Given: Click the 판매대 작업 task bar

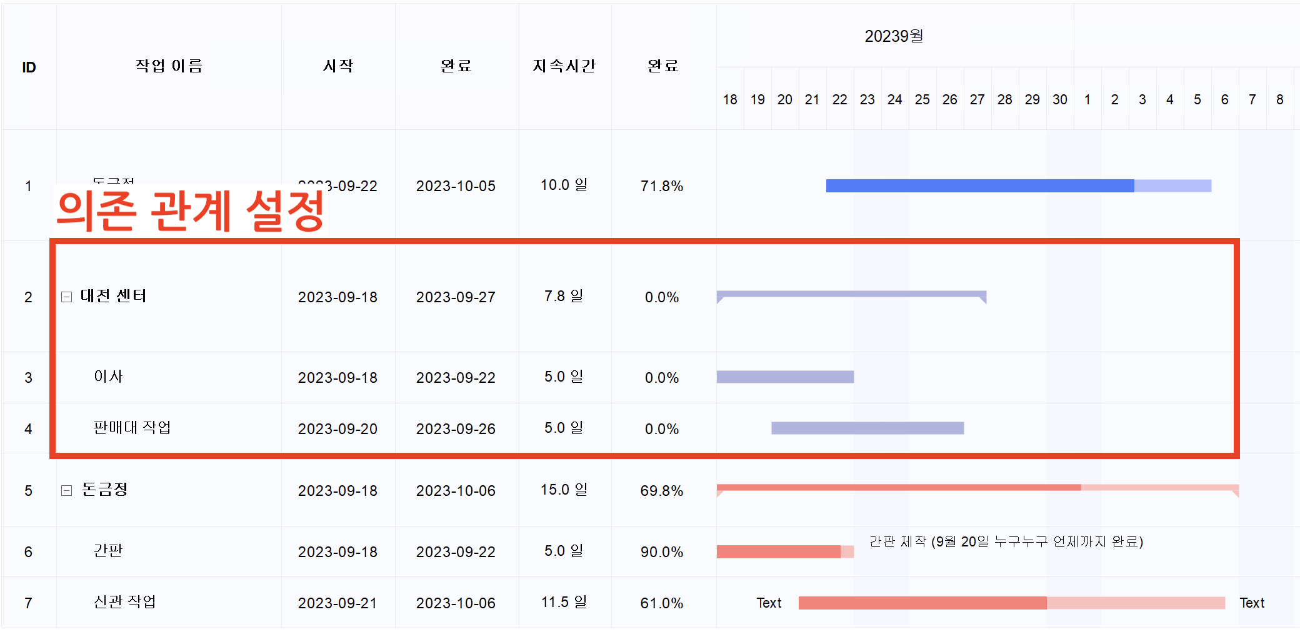Looking at the screenshot, I should tap(867, 428).
